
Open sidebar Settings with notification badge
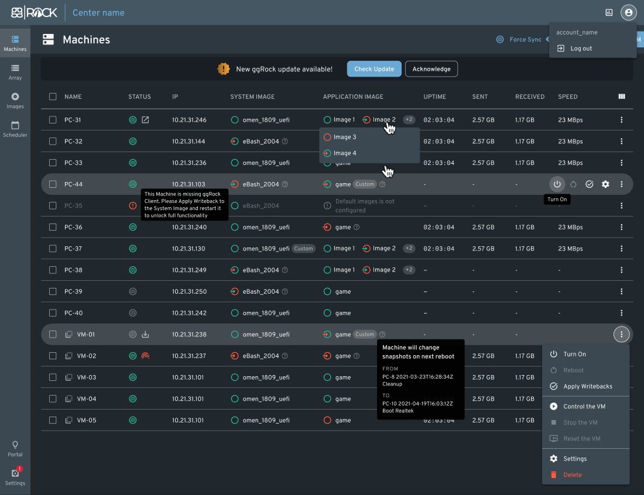(15, 476)
